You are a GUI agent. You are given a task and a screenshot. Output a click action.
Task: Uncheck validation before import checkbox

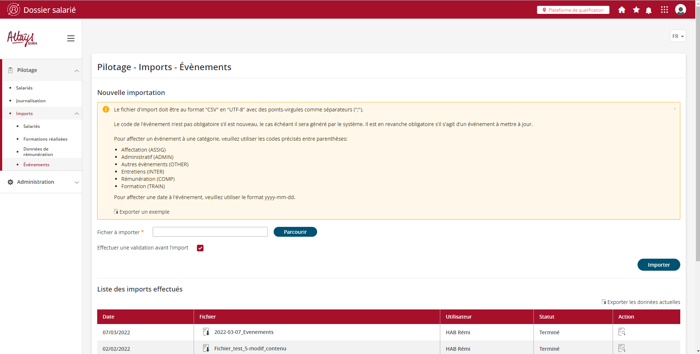point(200,248)
